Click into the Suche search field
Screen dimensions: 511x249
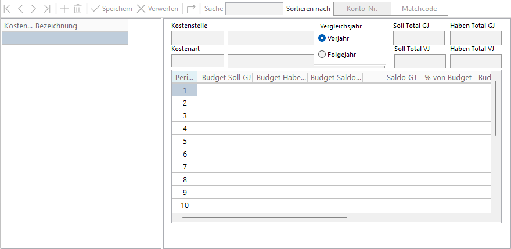point(254,9)
